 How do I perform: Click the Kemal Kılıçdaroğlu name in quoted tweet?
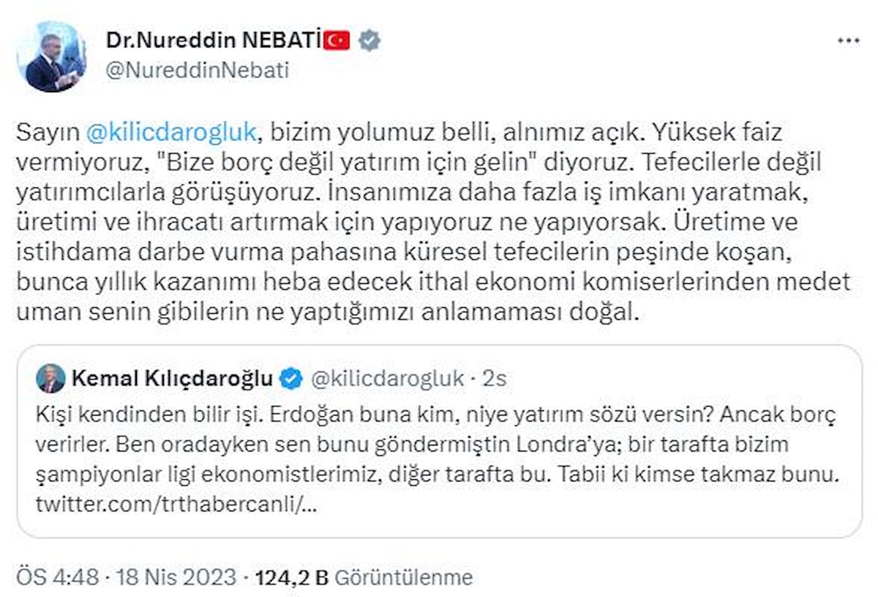tap(173, 378)
